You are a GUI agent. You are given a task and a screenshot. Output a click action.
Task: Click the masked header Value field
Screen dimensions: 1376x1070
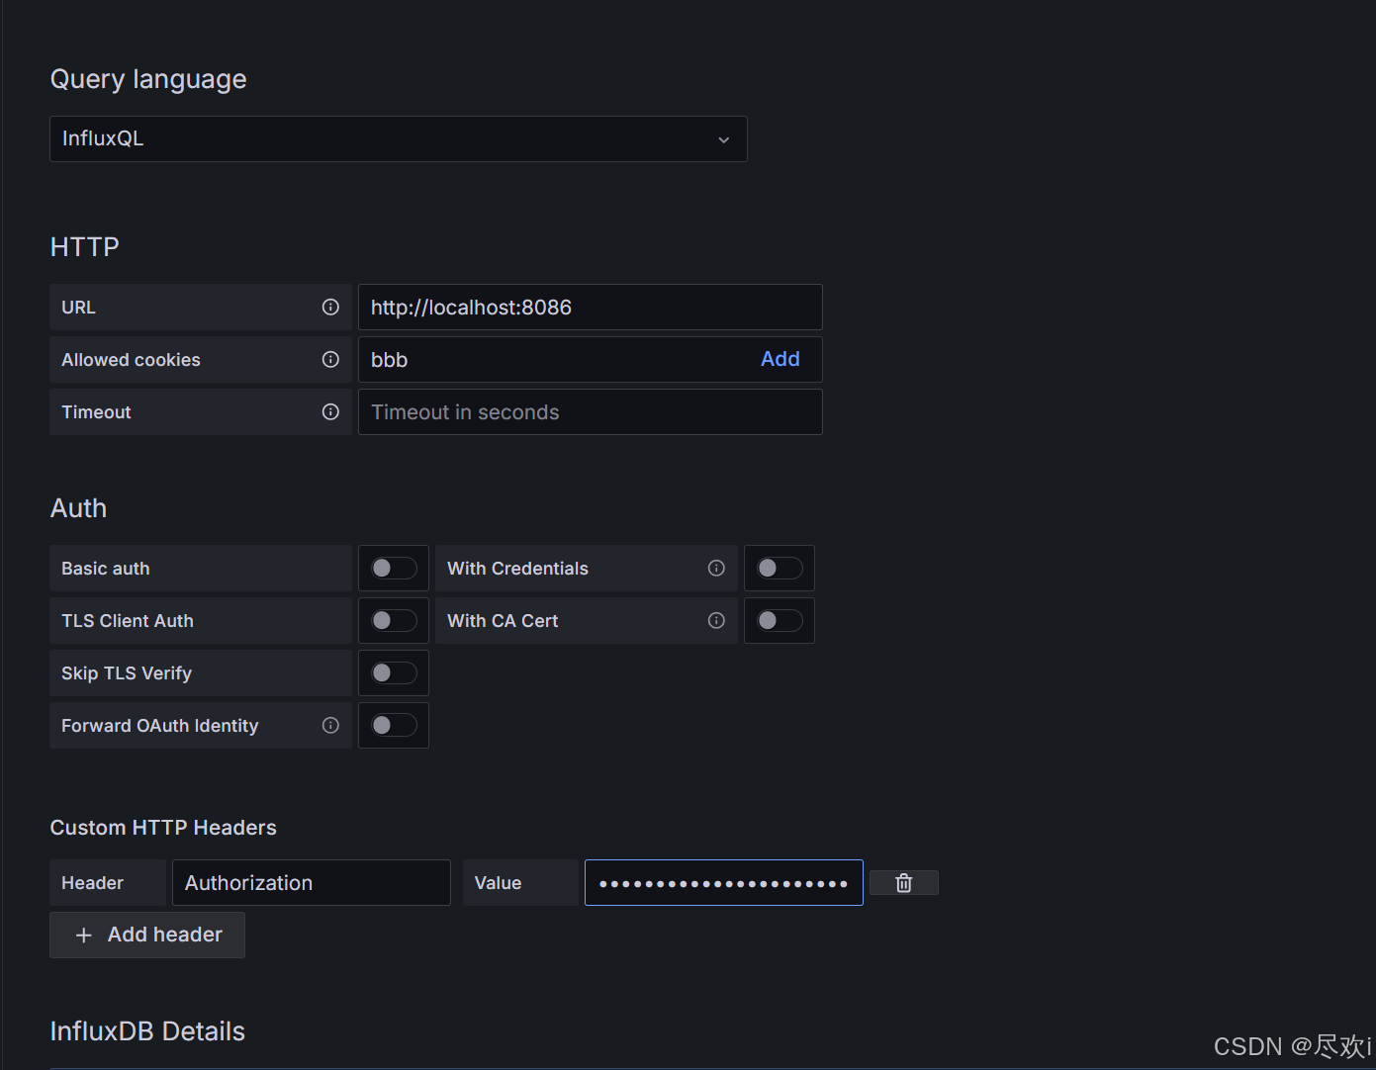724,883
